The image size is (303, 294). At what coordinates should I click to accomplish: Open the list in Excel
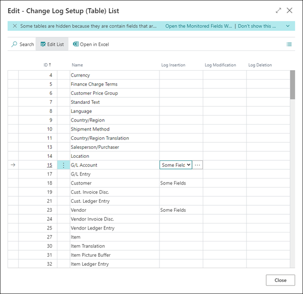point(91,44)
